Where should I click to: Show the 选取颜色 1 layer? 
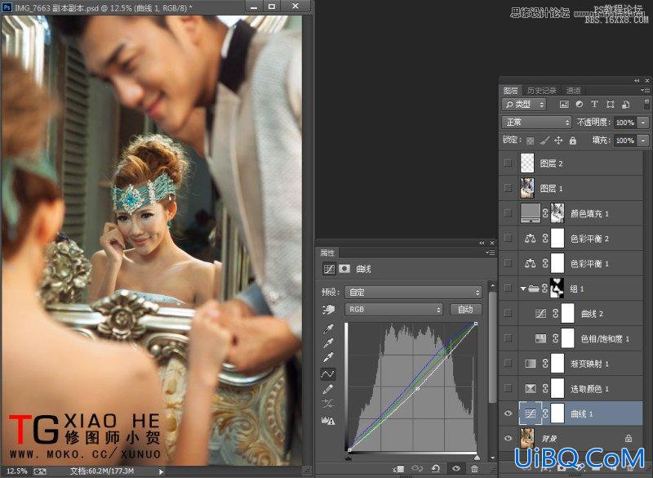pos(508,388)
